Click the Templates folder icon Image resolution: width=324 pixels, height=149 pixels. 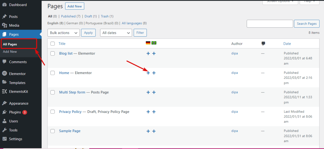pos(4,82)
